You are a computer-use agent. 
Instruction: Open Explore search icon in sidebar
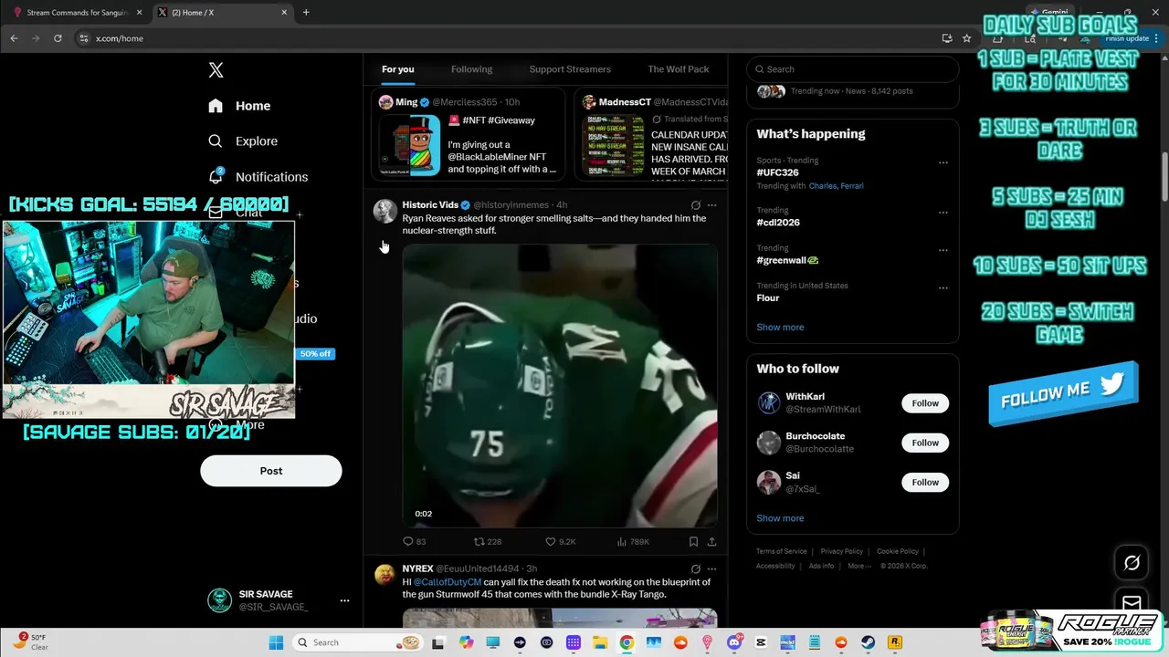[216, 141]
